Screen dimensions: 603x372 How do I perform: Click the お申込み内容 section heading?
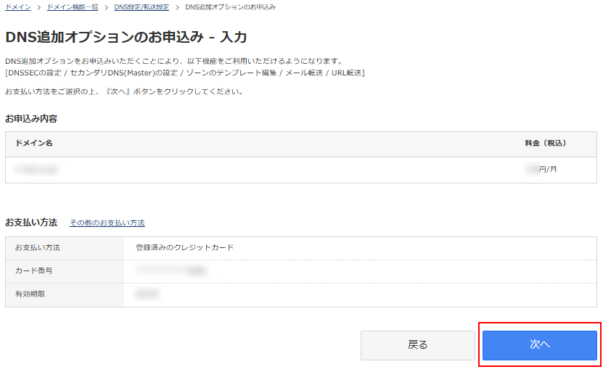tap(31, 118)
